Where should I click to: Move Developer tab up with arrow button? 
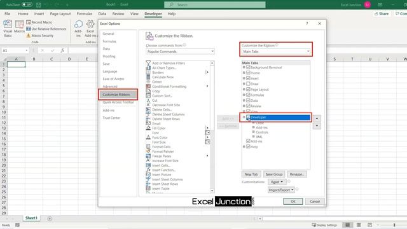[x=317, y=118]
